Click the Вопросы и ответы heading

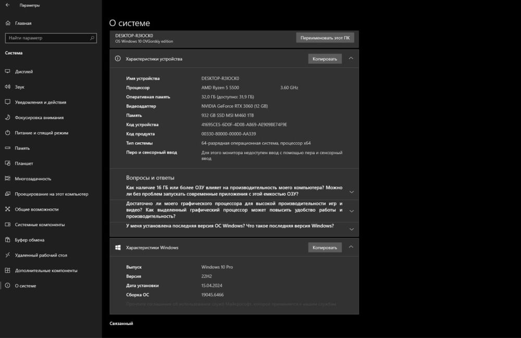[x=150, y=178]
